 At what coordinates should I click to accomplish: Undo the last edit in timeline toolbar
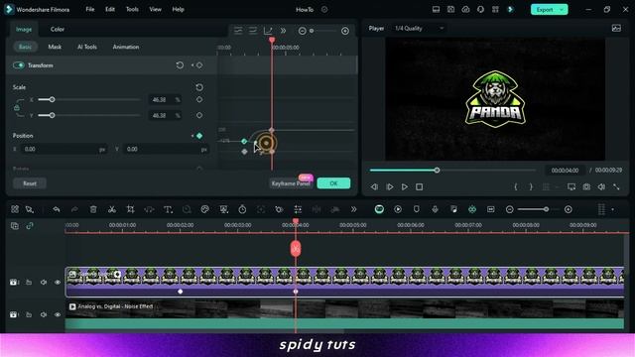[57, 209]
